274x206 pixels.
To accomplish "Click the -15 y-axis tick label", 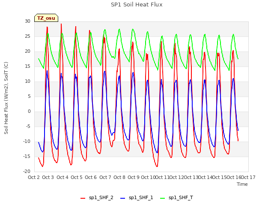I will tap(27, 156).
